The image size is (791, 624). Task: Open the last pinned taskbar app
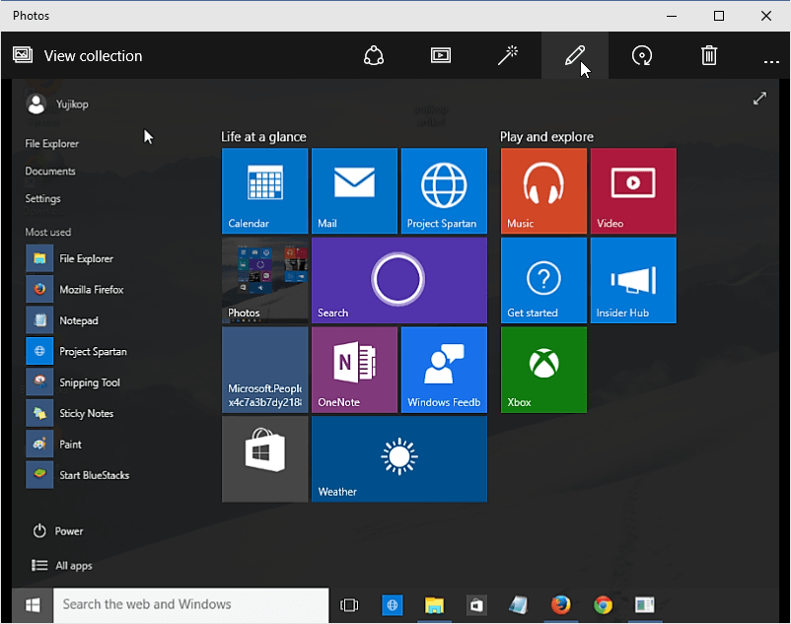point(645,605)
